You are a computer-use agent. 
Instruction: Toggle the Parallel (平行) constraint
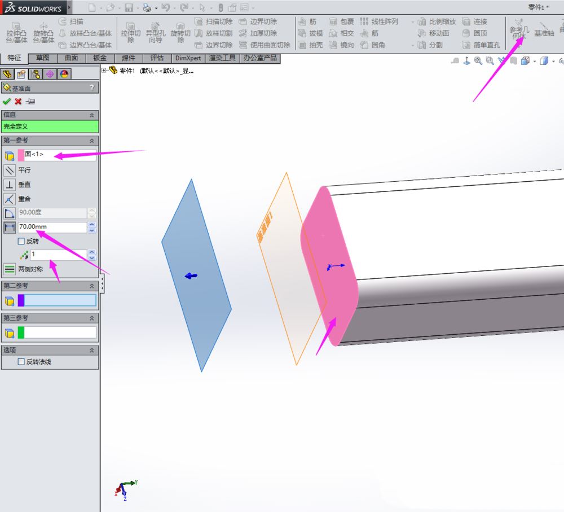[10, 170]
